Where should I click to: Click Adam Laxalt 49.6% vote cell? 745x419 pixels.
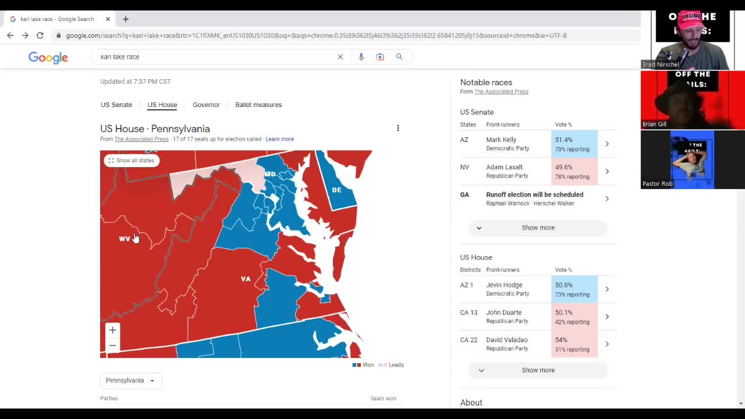point(574,172)
